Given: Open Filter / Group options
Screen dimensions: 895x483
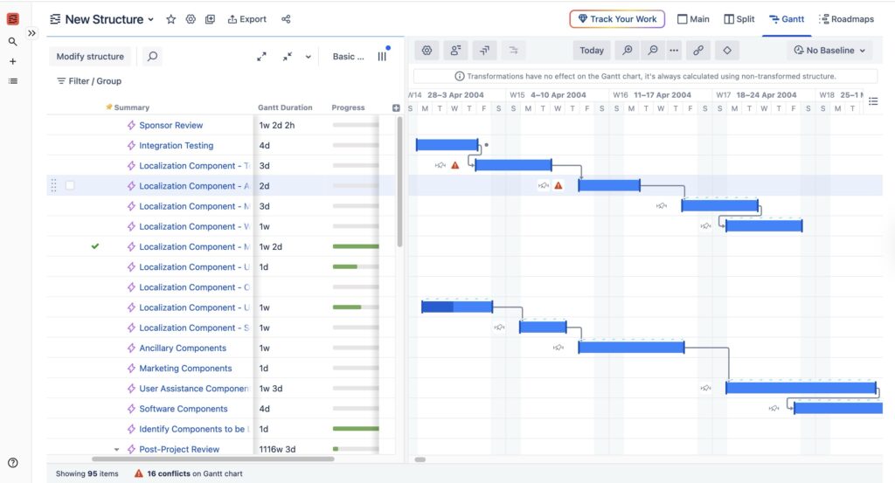Looking at the screenshot, I should tap(89, 81).
